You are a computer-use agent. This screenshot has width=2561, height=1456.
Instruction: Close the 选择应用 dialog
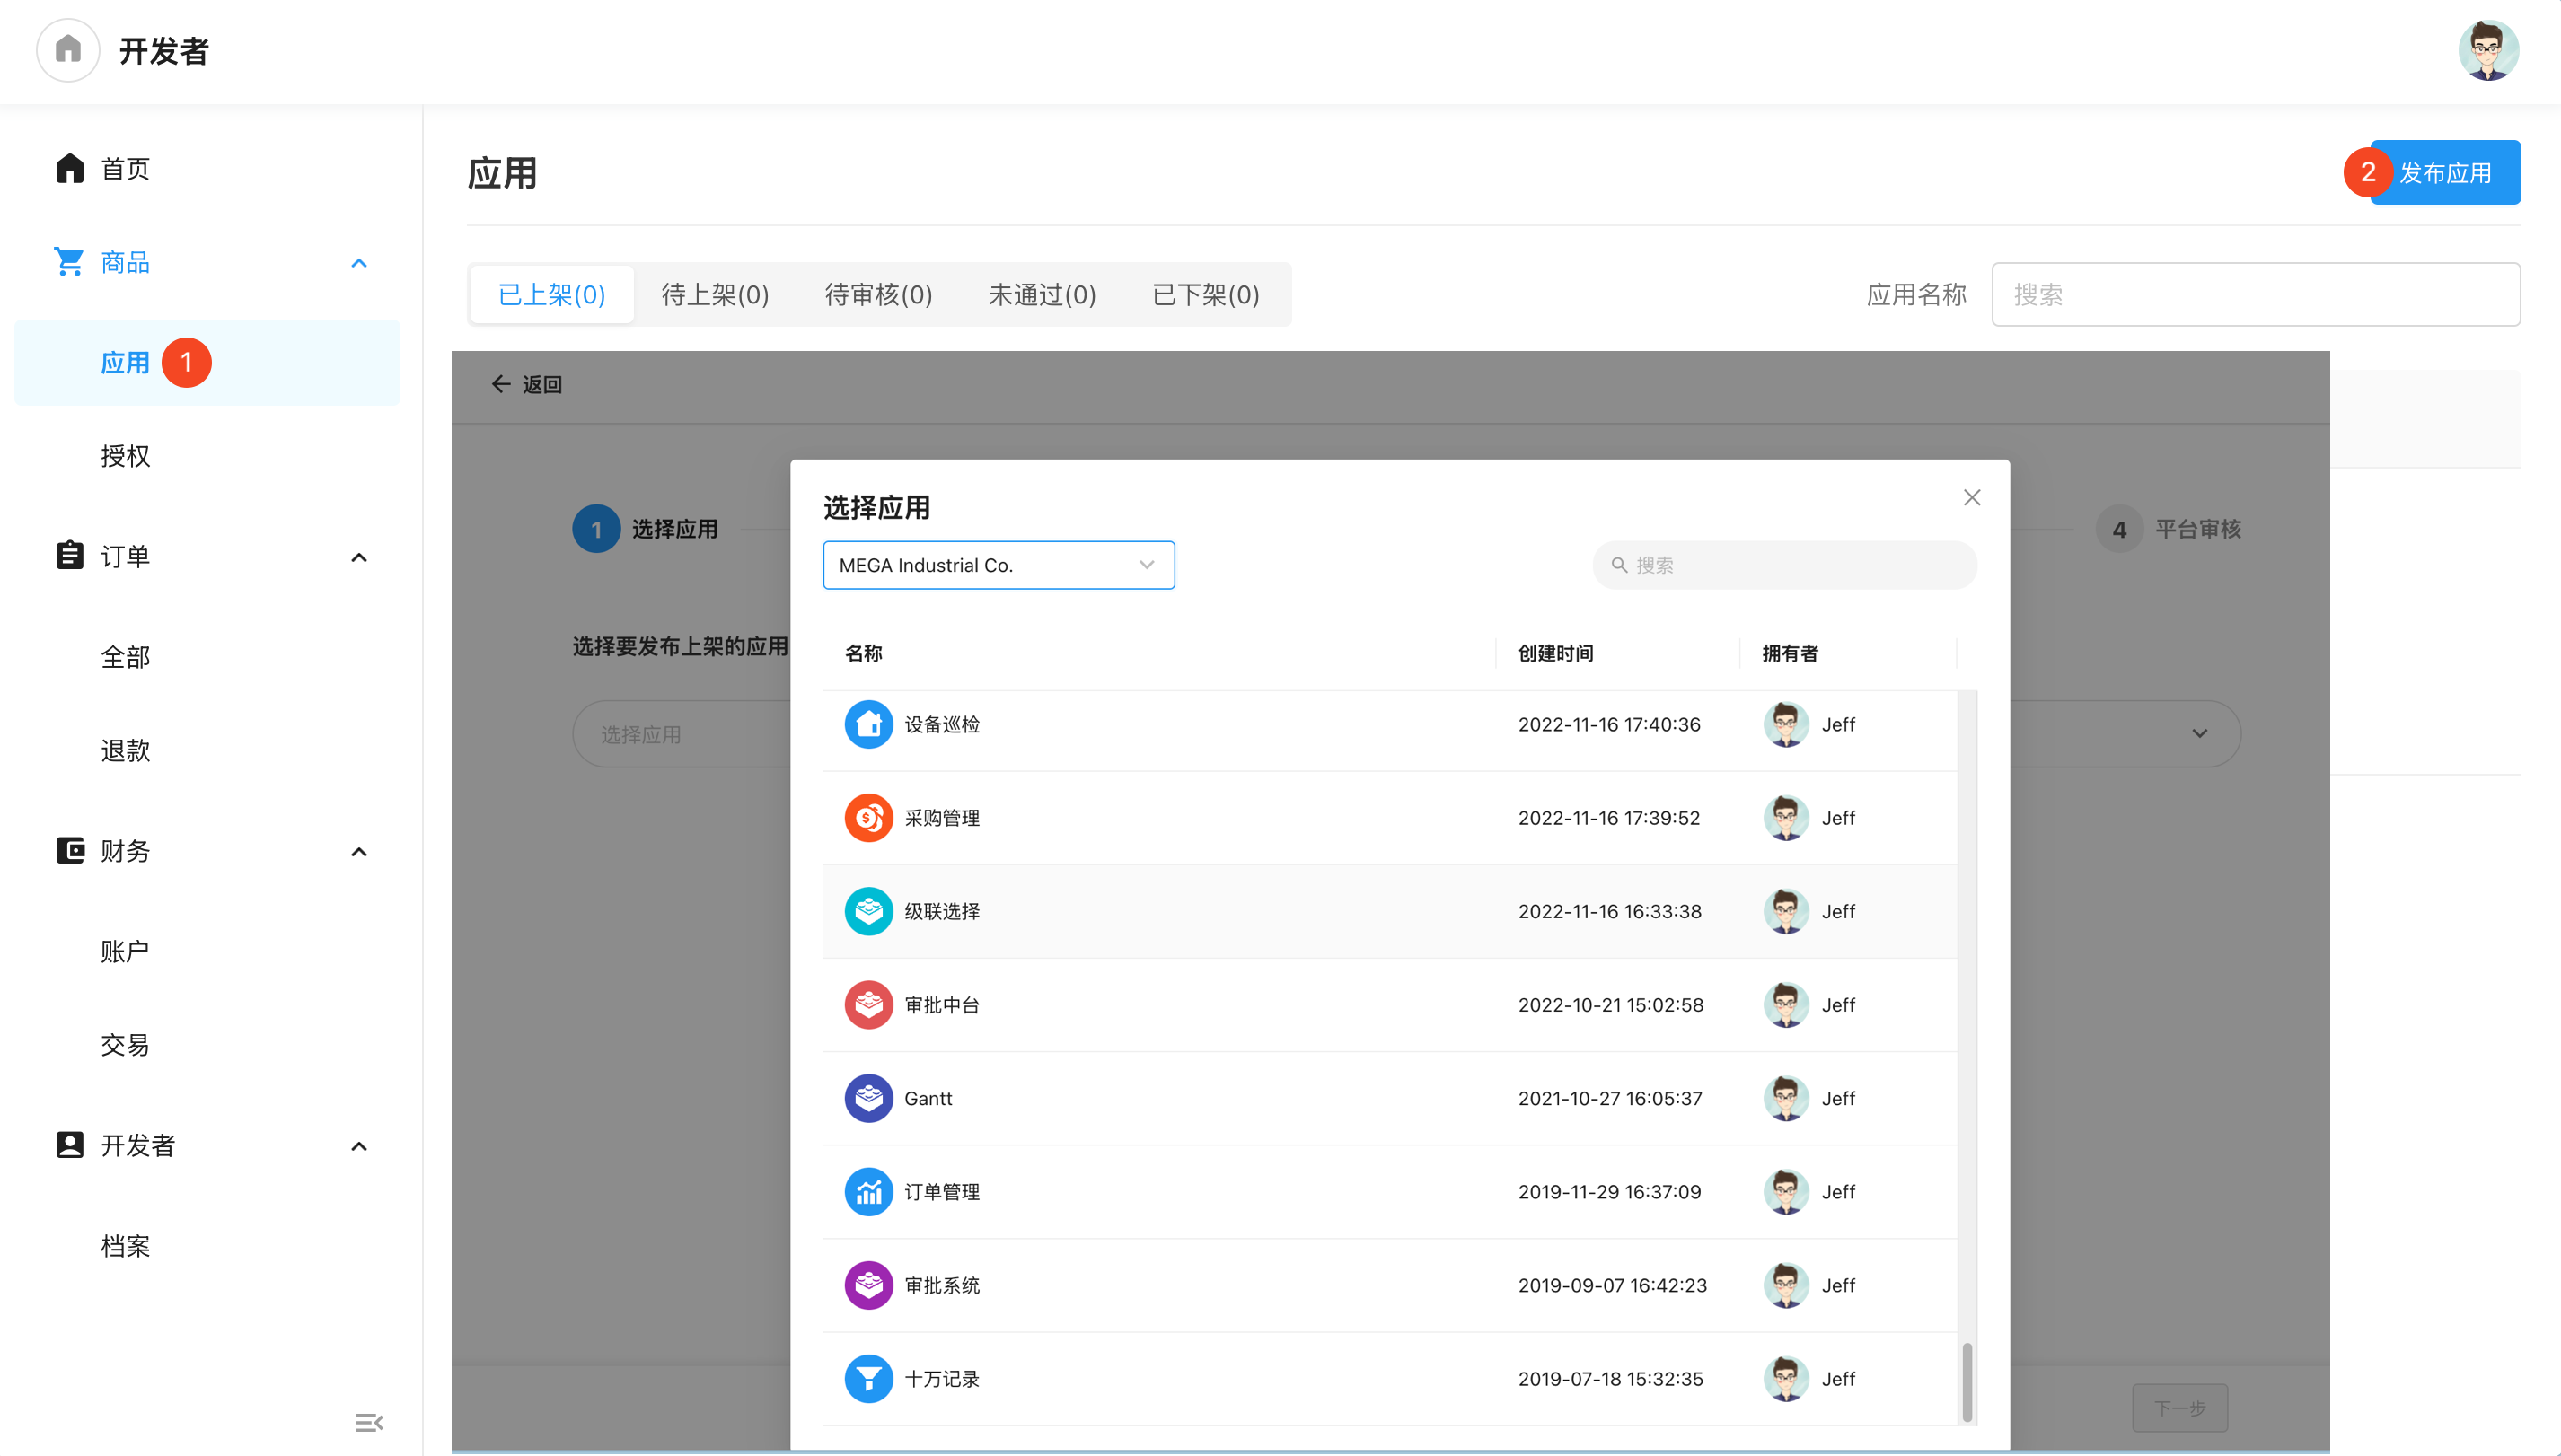[1971, 498]
